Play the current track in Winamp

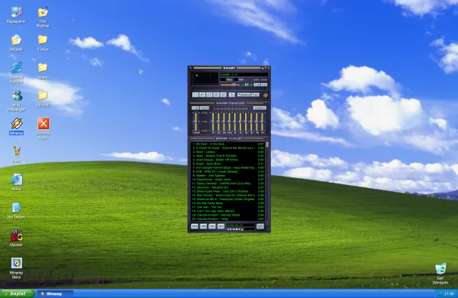(202, 95)
